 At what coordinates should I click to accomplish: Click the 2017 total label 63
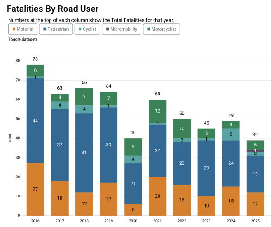coord(60,89)
